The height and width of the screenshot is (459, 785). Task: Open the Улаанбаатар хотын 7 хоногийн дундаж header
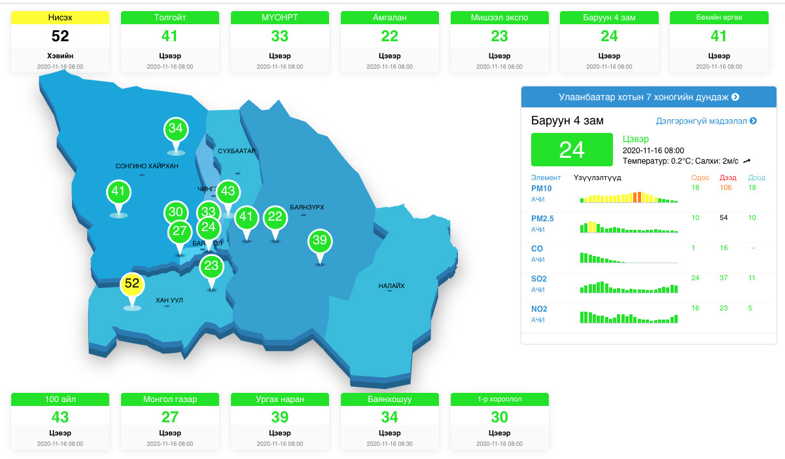coord(648,97)
